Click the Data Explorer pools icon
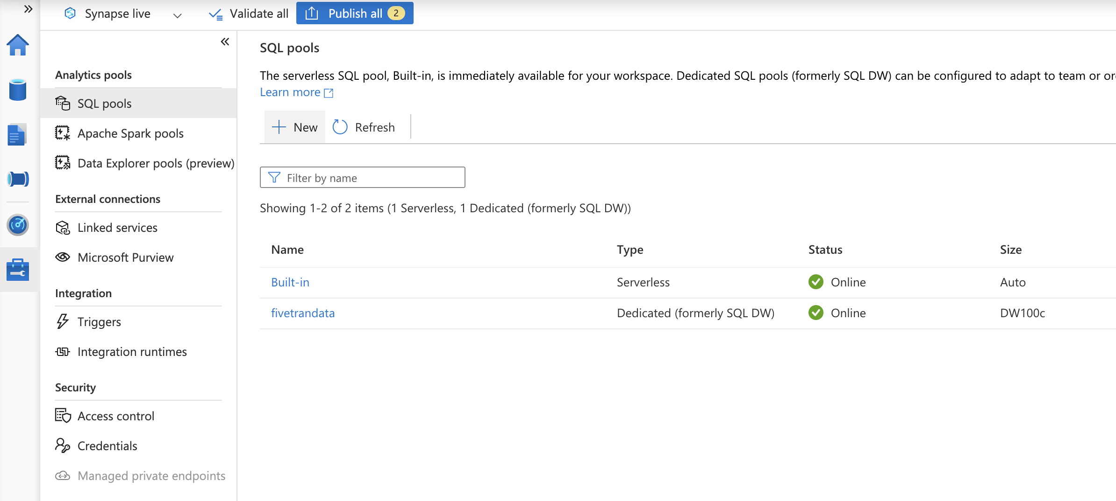Viewport: 1116px width, 501px height. [63, 163]
